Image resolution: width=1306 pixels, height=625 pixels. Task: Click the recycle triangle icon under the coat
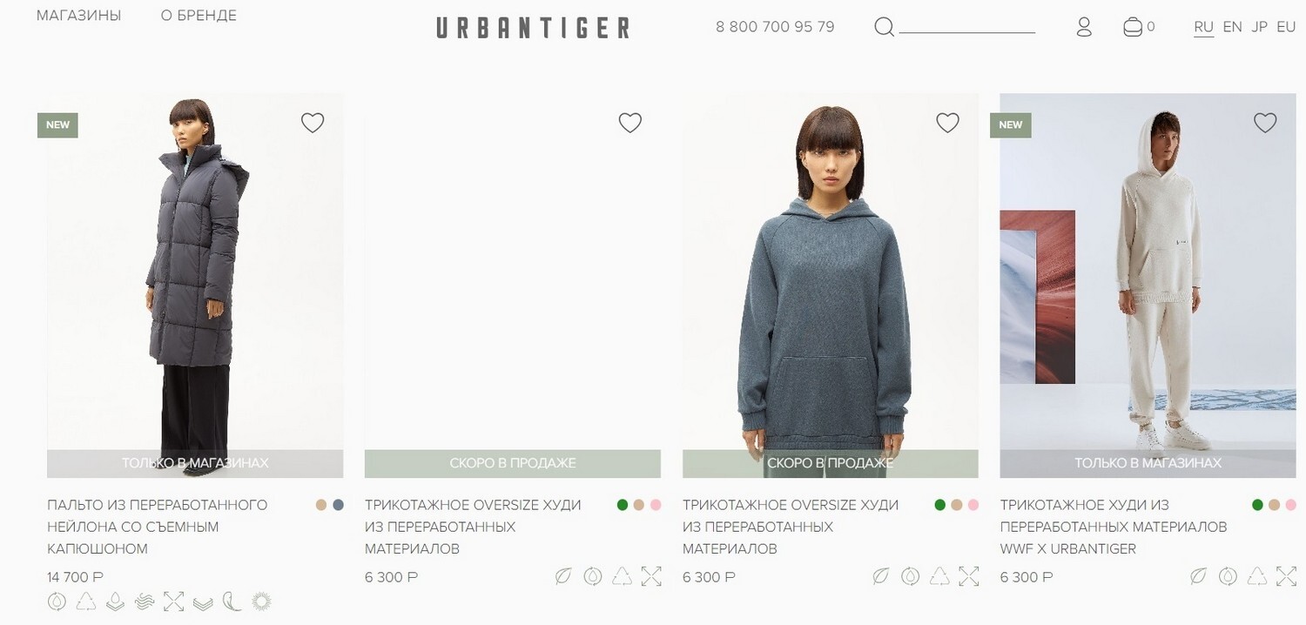click(x=86, y=601)
